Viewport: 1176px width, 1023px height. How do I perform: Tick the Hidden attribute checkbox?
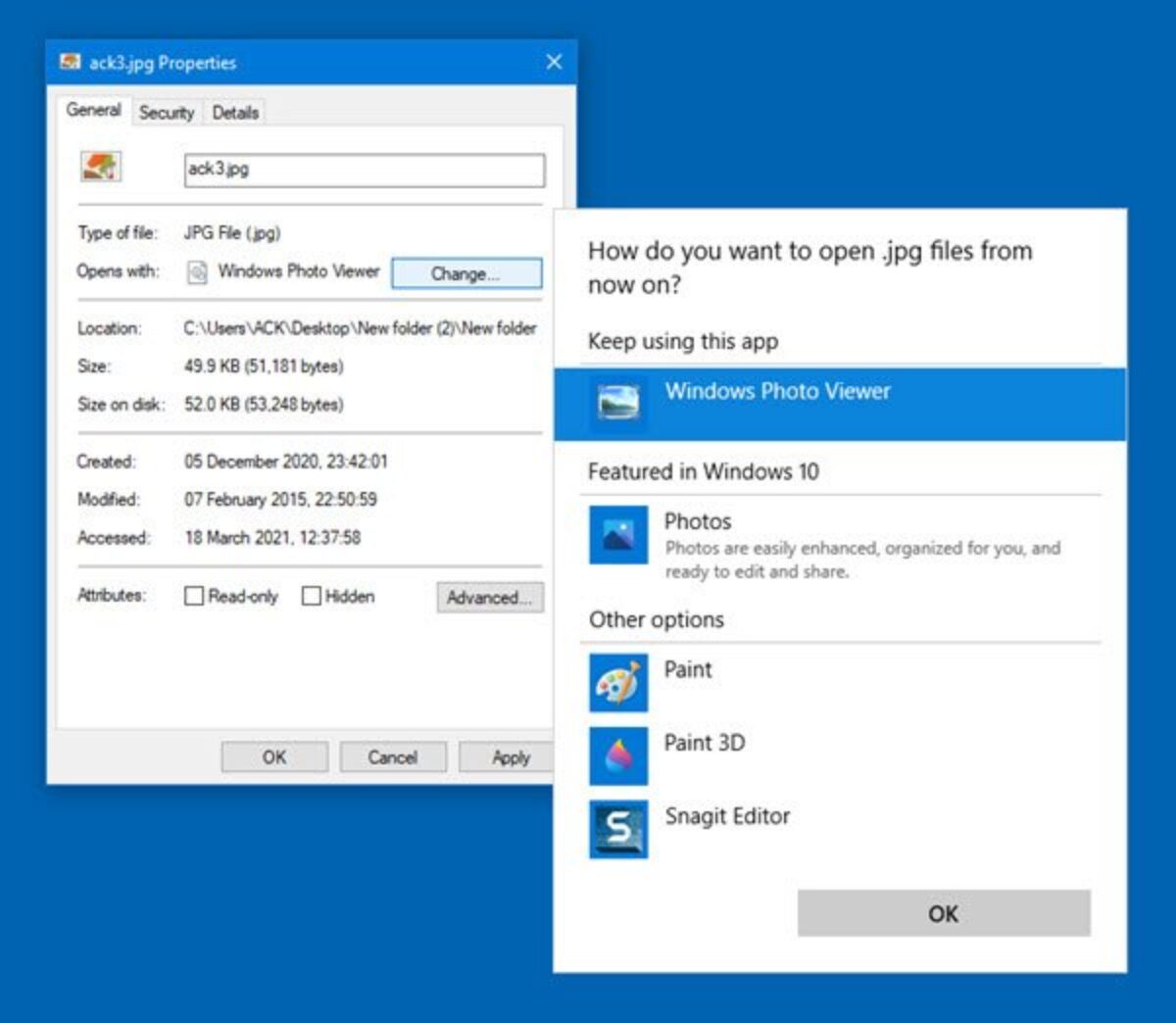pyautogui.click(x=311, y=596)
